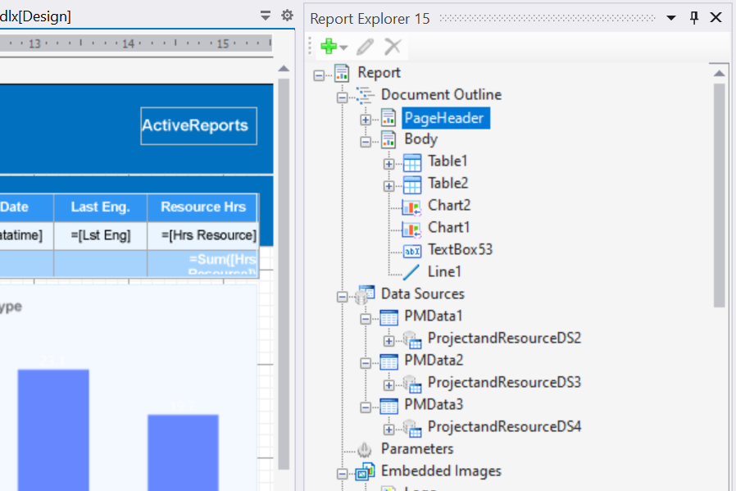Viewport: 736px width, 491px height.
Task: Expand the PageHeader node
Action: pos(366,120)
